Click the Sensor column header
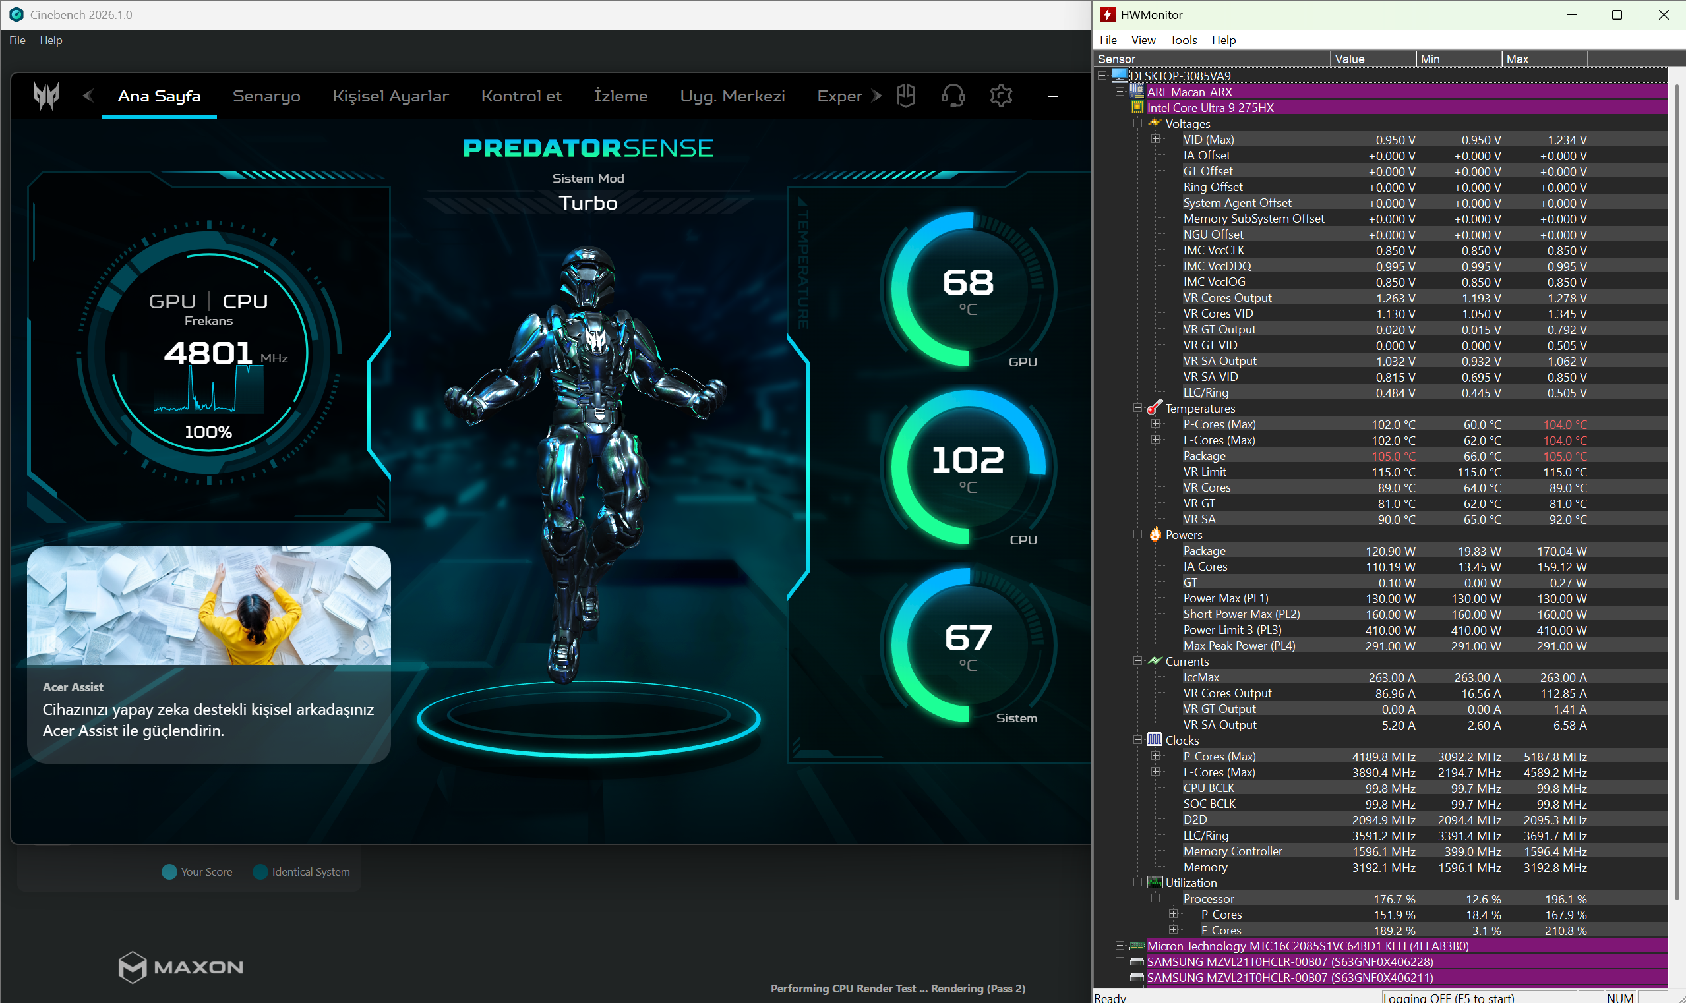Image resolution: width=1686 pixels, height=1003 pixels. coord(1212,59)
